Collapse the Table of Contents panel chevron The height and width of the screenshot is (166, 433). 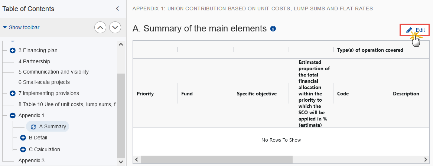117,9
